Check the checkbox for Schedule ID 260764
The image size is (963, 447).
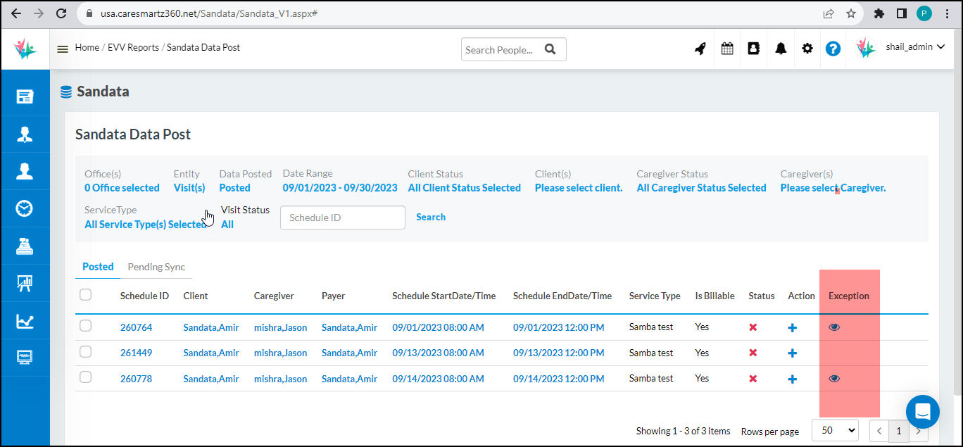tap(85, 326)
